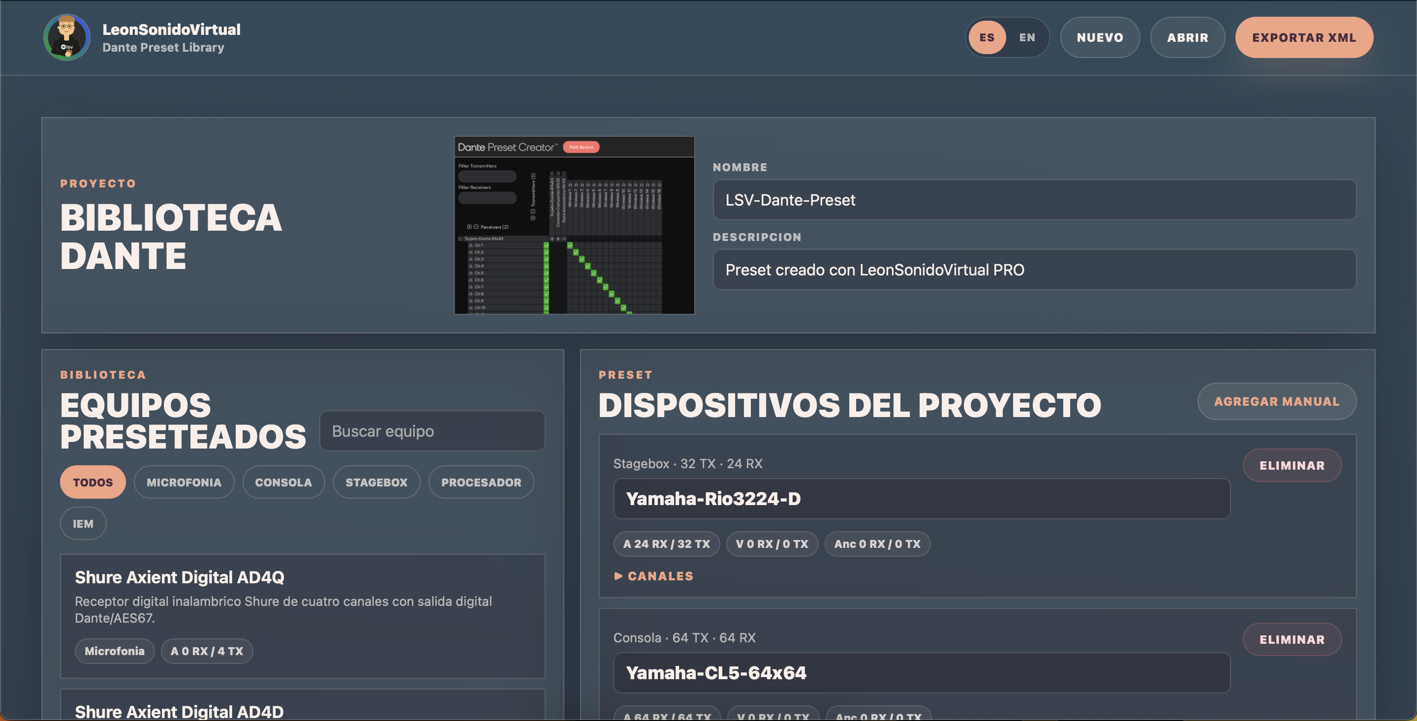Click the Microfonia tag on AD4Q
Viewport: 1417px width, 721px height.
point(115,651)
